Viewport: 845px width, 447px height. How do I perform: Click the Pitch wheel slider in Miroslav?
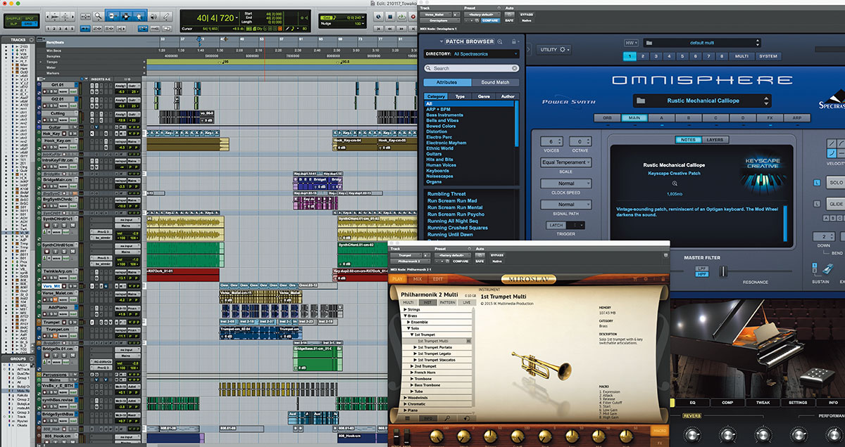(x=396, y=436)
